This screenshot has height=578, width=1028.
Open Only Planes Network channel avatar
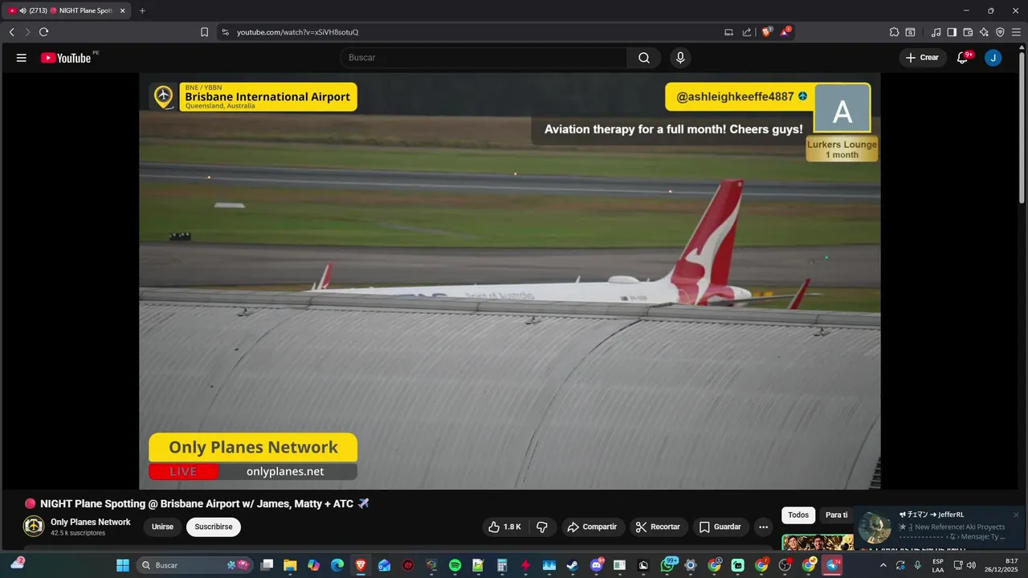(x=34, y=527)
